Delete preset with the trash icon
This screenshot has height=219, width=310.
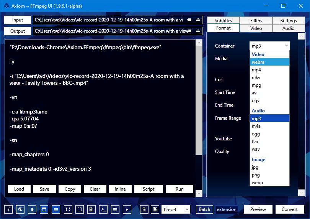(x=144, y=209)
